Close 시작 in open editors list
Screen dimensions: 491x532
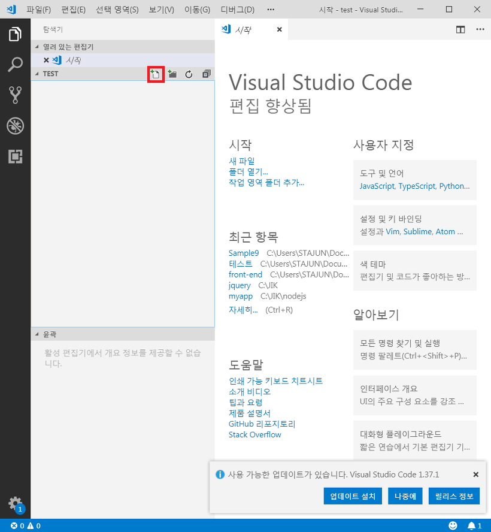point(47,61)
